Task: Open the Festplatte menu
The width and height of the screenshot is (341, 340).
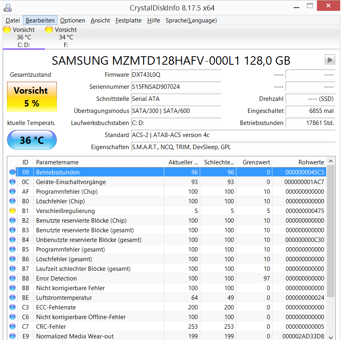Action: click(128, 20)
